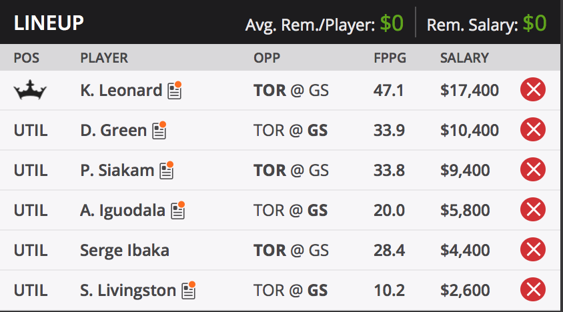Image resolution: width=563 pixels, height=312 pixels.
Task: Open K. Leonard's player news icon
Action: 175,90
